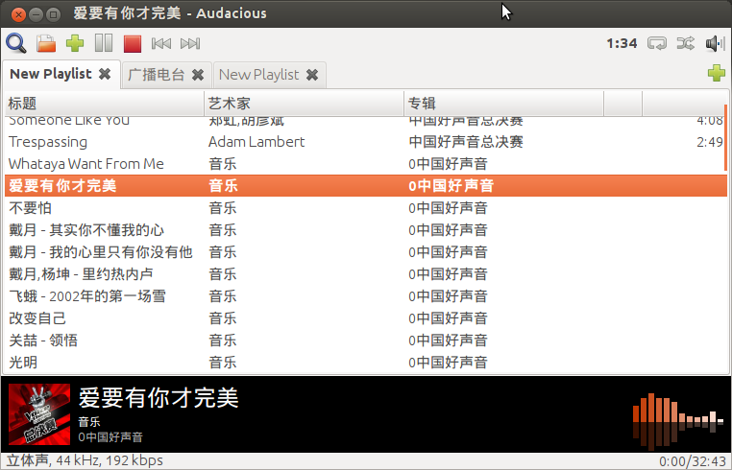Click the 1:34 elapsed time display
Screen dimensions: 732x470
[x=622, y=43]
